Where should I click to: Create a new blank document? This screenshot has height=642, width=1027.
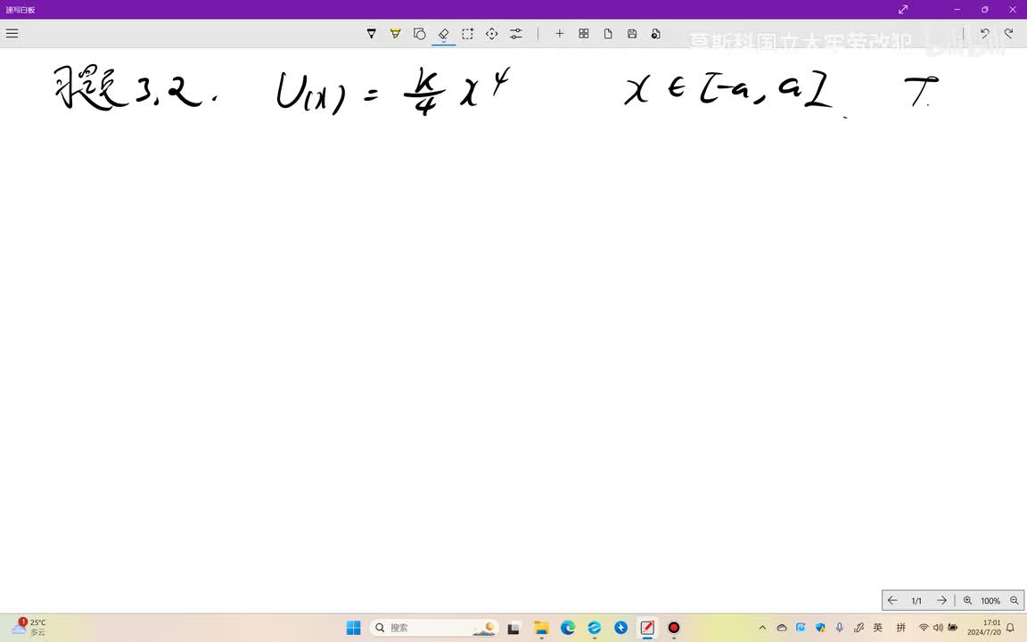[608, 33]
